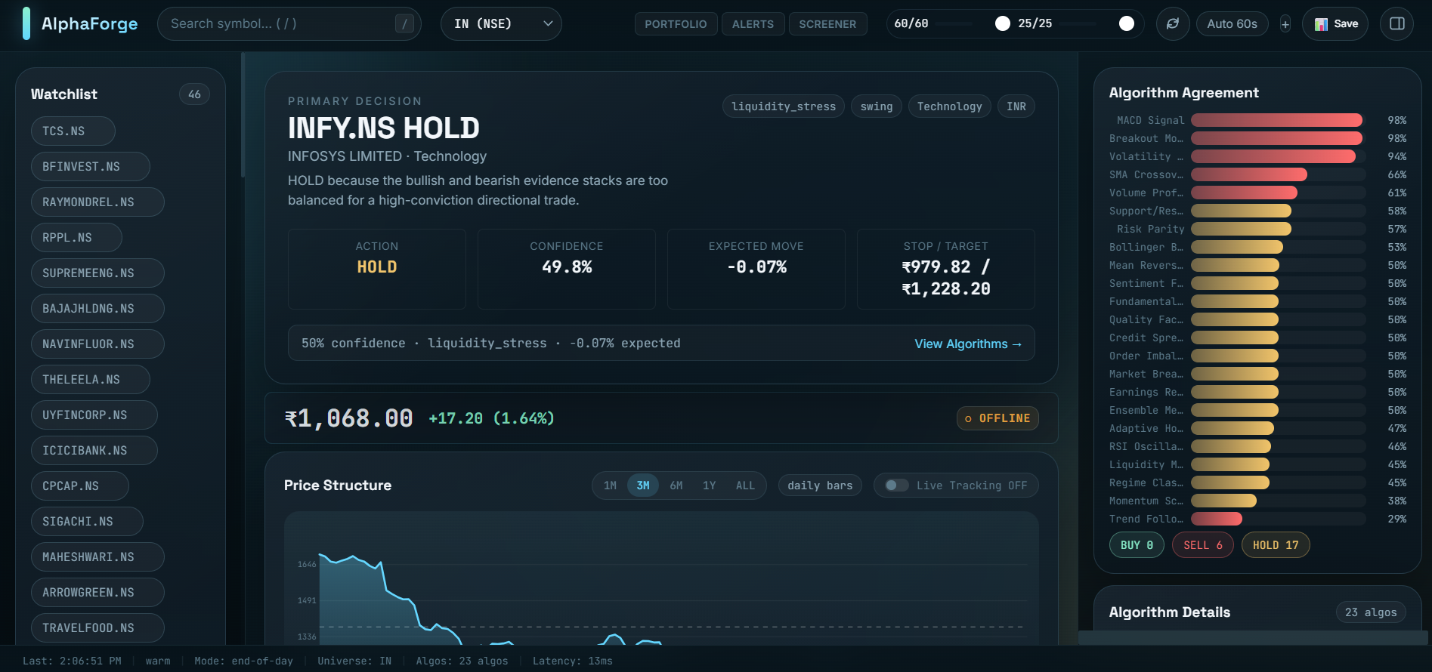This screenshot has width=1432, height=672.
Task: Select SUPREMEENG.NS in the watchlist
Action: [x=97, y=273]
